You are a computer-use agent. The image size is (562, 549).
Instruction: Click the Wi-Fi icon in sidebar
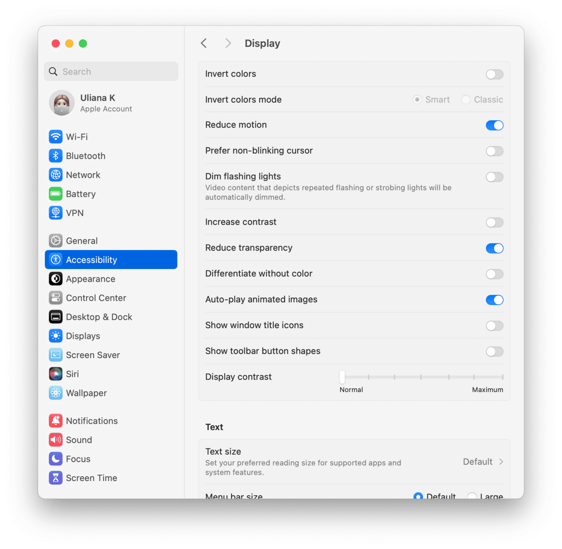pos(55,137)
